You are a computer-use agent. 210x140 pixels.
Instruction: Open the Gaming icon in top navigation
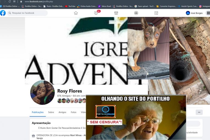(x=156, y=13)
